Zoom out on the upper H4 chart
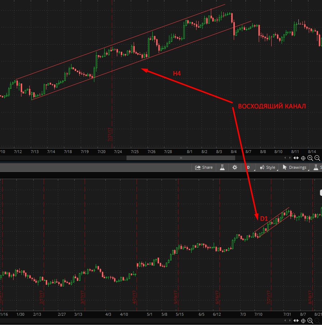322x325 pixels. (x=317, y=158)
